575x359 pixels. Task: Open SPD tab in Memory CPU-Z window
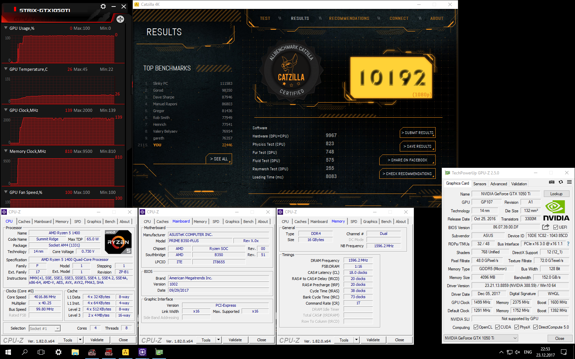(354, 222)
